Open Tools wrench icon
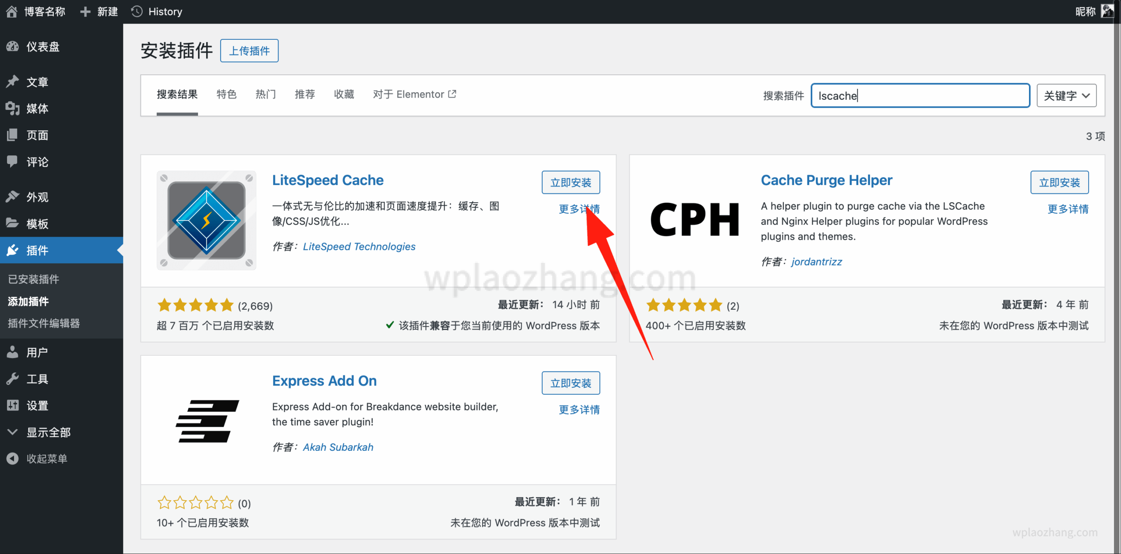The height and width of the screenshot is (554, 1121). click(13, 379)
